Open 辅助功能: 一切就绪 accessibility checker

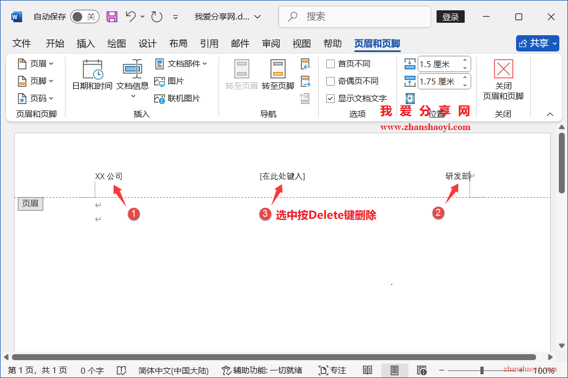coord(261,370)
